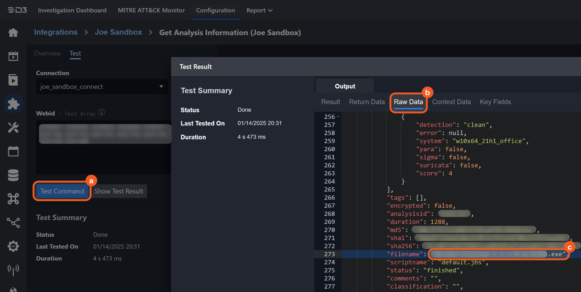Open the Report dropdown menu
The width and height of the screenshot is (581, 292).
[259, 10]
